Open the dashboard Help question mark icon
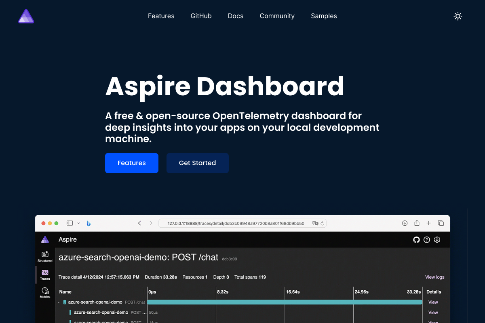Screen dimensions: 485x323 (427, 240)
